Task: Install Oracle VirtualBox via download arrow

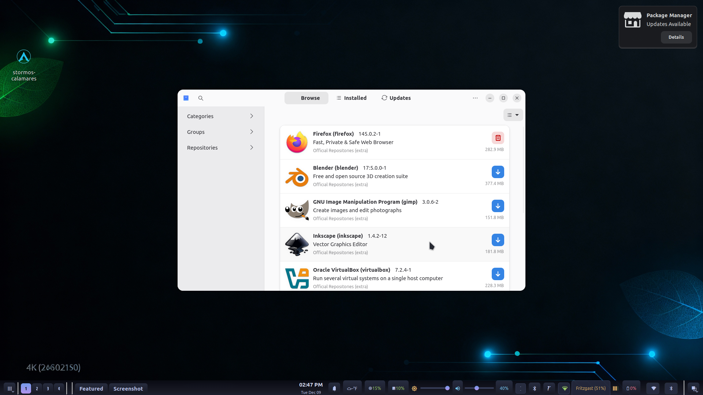Action: 498,274
